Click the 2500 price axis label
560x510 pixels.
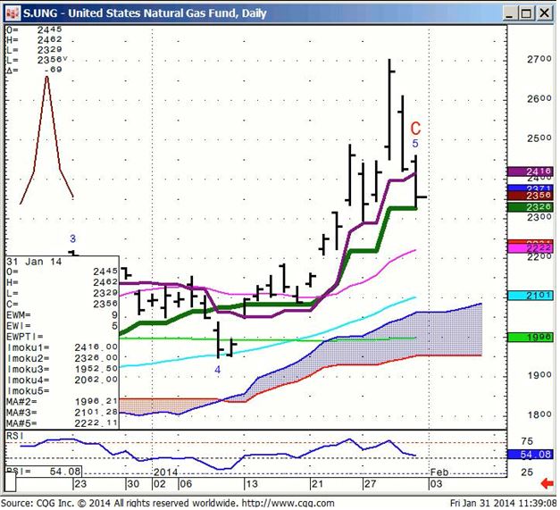tap(539, 138)
